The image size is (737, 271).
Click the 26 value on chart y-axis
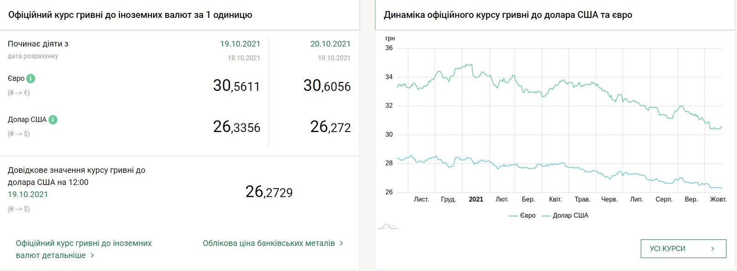[x=389, y=192]
